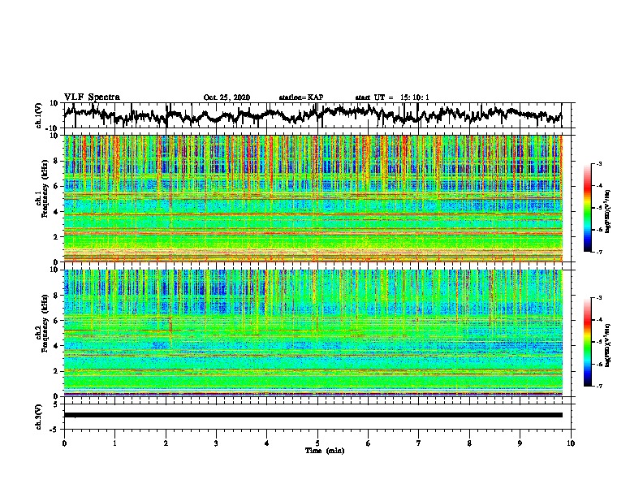The height and width of the screenshot is (497, 643).
Task: Click the 'ch.1(V)' waveform axis label
Action: [x=39, y=115]
